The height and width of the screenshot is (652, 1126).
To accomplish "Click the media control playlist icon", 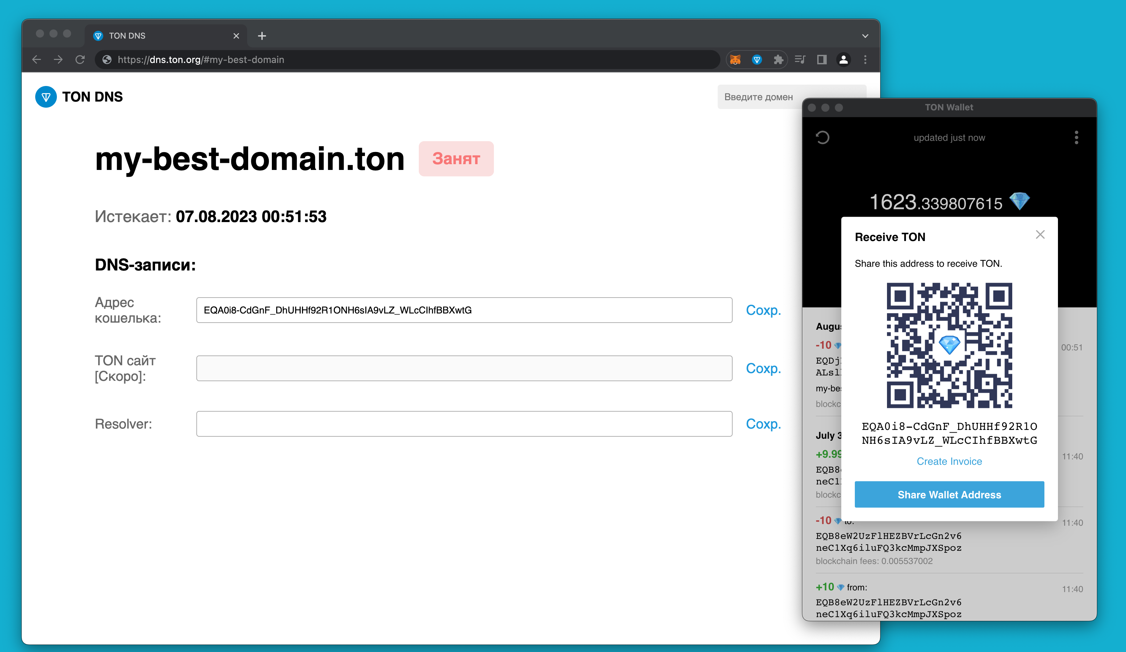I will [800, 60].
